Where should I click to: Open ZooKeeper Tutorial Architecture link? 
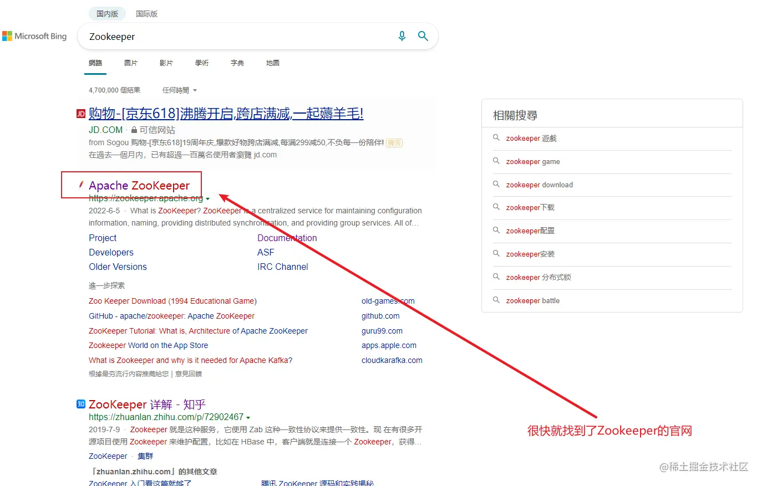tap(198, 331)
